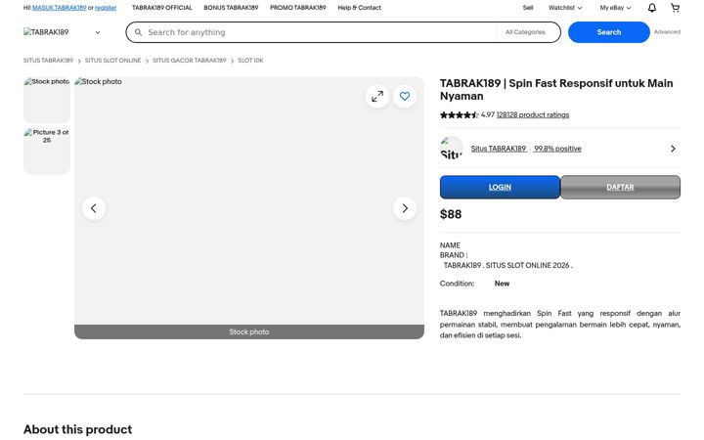Click the Sell menu link
704x440 pixels.
tap(528, 8)
